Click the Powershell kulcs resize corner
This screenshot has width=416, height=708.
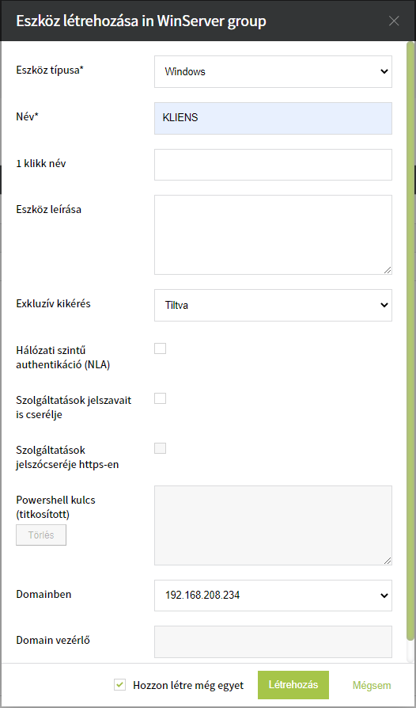(x=388, y=561)
